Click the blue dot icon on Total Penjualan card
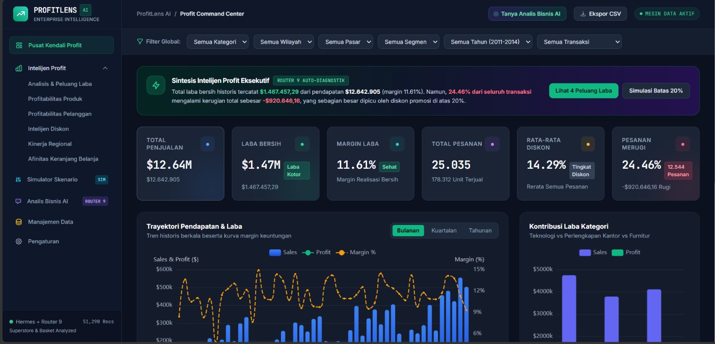 [207, 144]
